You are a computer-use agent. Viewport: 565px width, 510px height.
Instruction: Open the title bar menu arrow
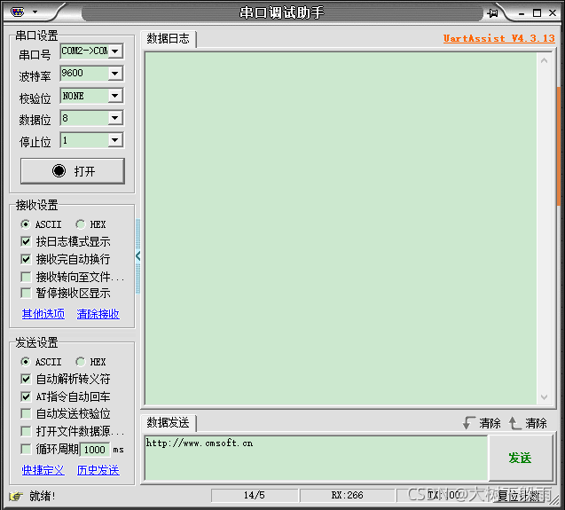[35, 12]
